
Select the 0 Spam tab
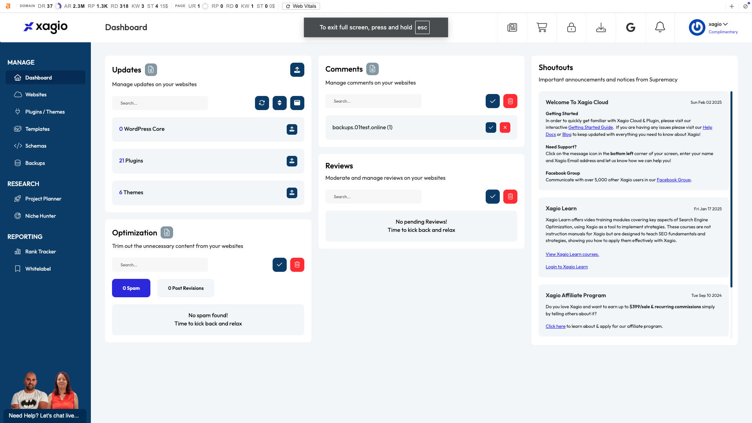coord(131,288)
